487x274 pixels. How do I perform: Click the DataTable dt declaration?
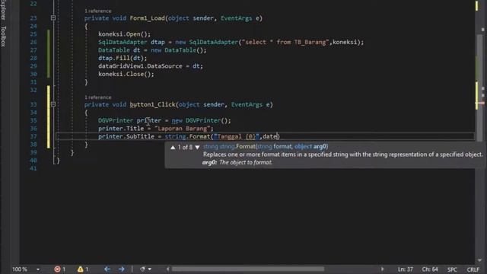click(x=152, y=50)
